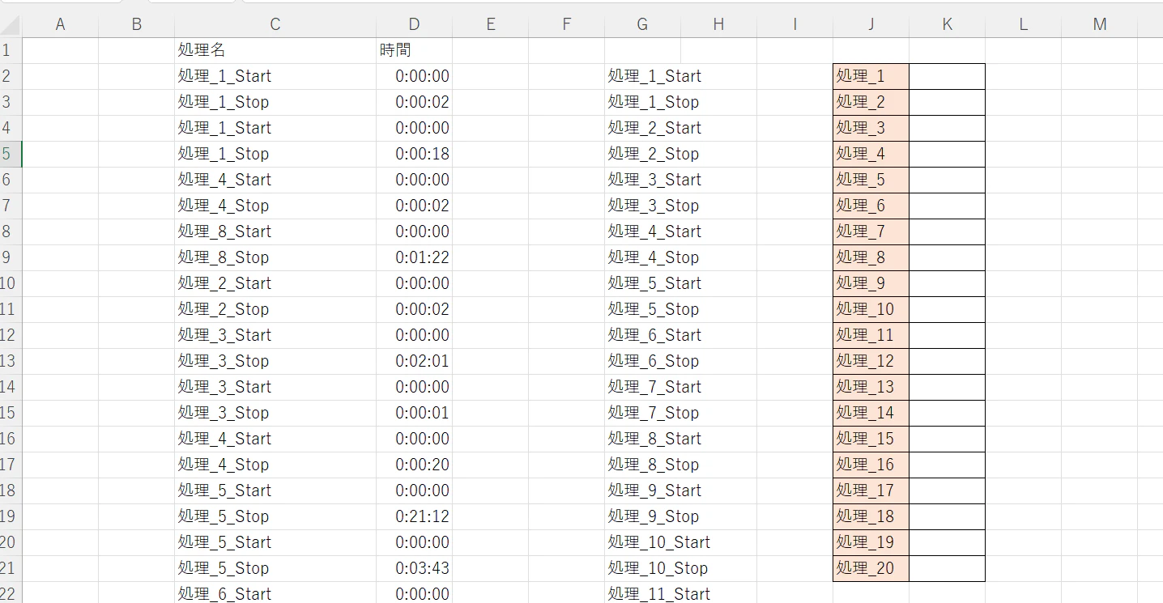
Task: Select cell showing 0:00:20
Action: coord(415,465)
